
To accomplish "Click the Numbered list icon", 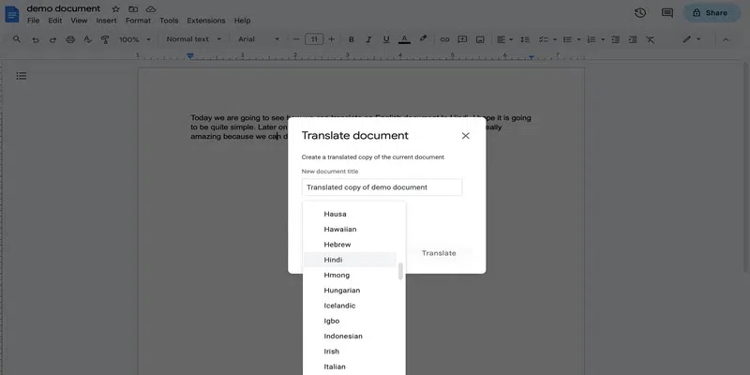I will click(592, 39).
